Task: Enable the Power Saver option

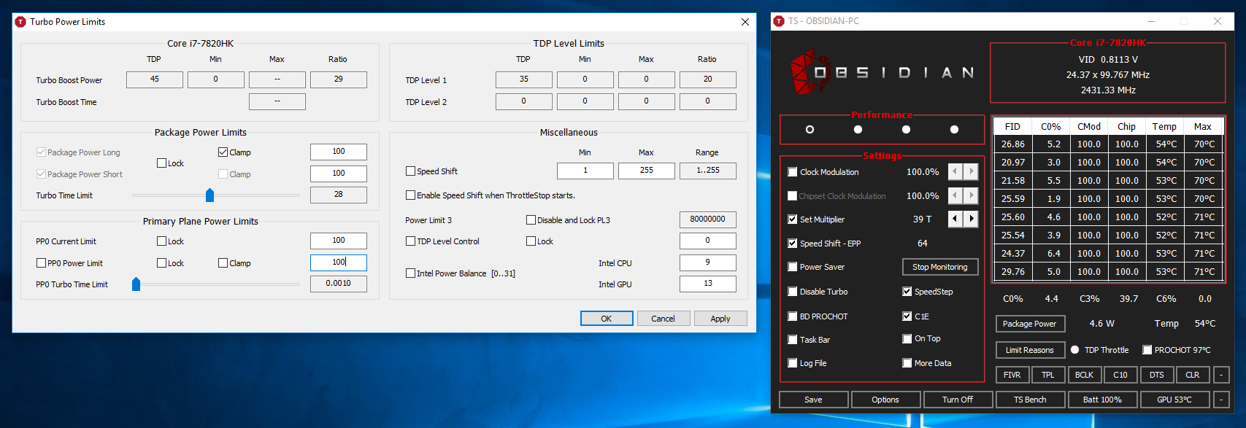Action: (x=793, y=267)
